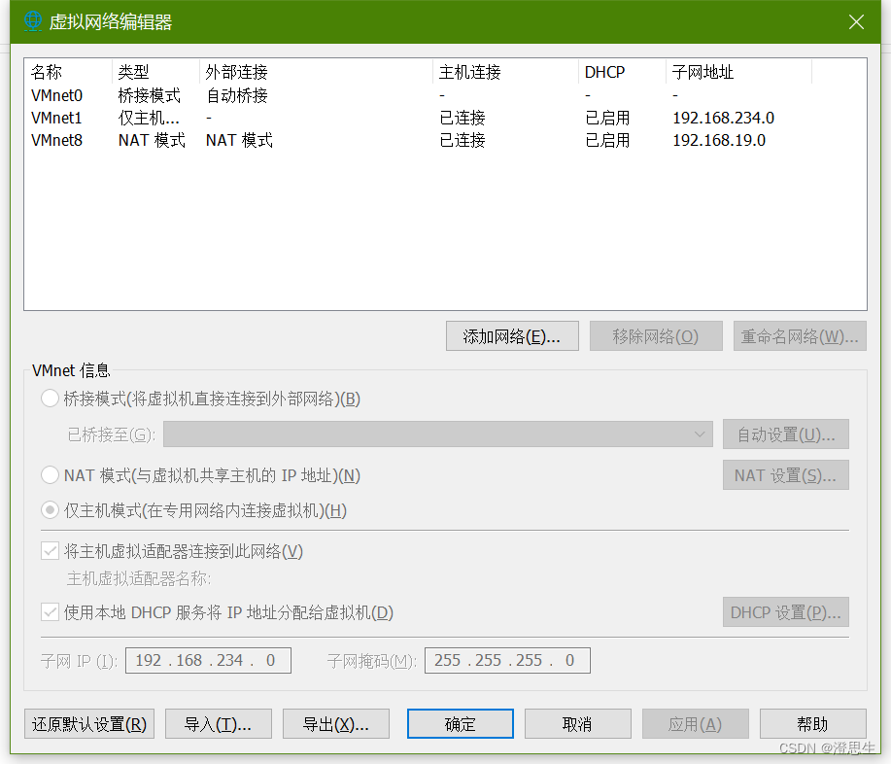Open 帮助 button

pos(812,723)
